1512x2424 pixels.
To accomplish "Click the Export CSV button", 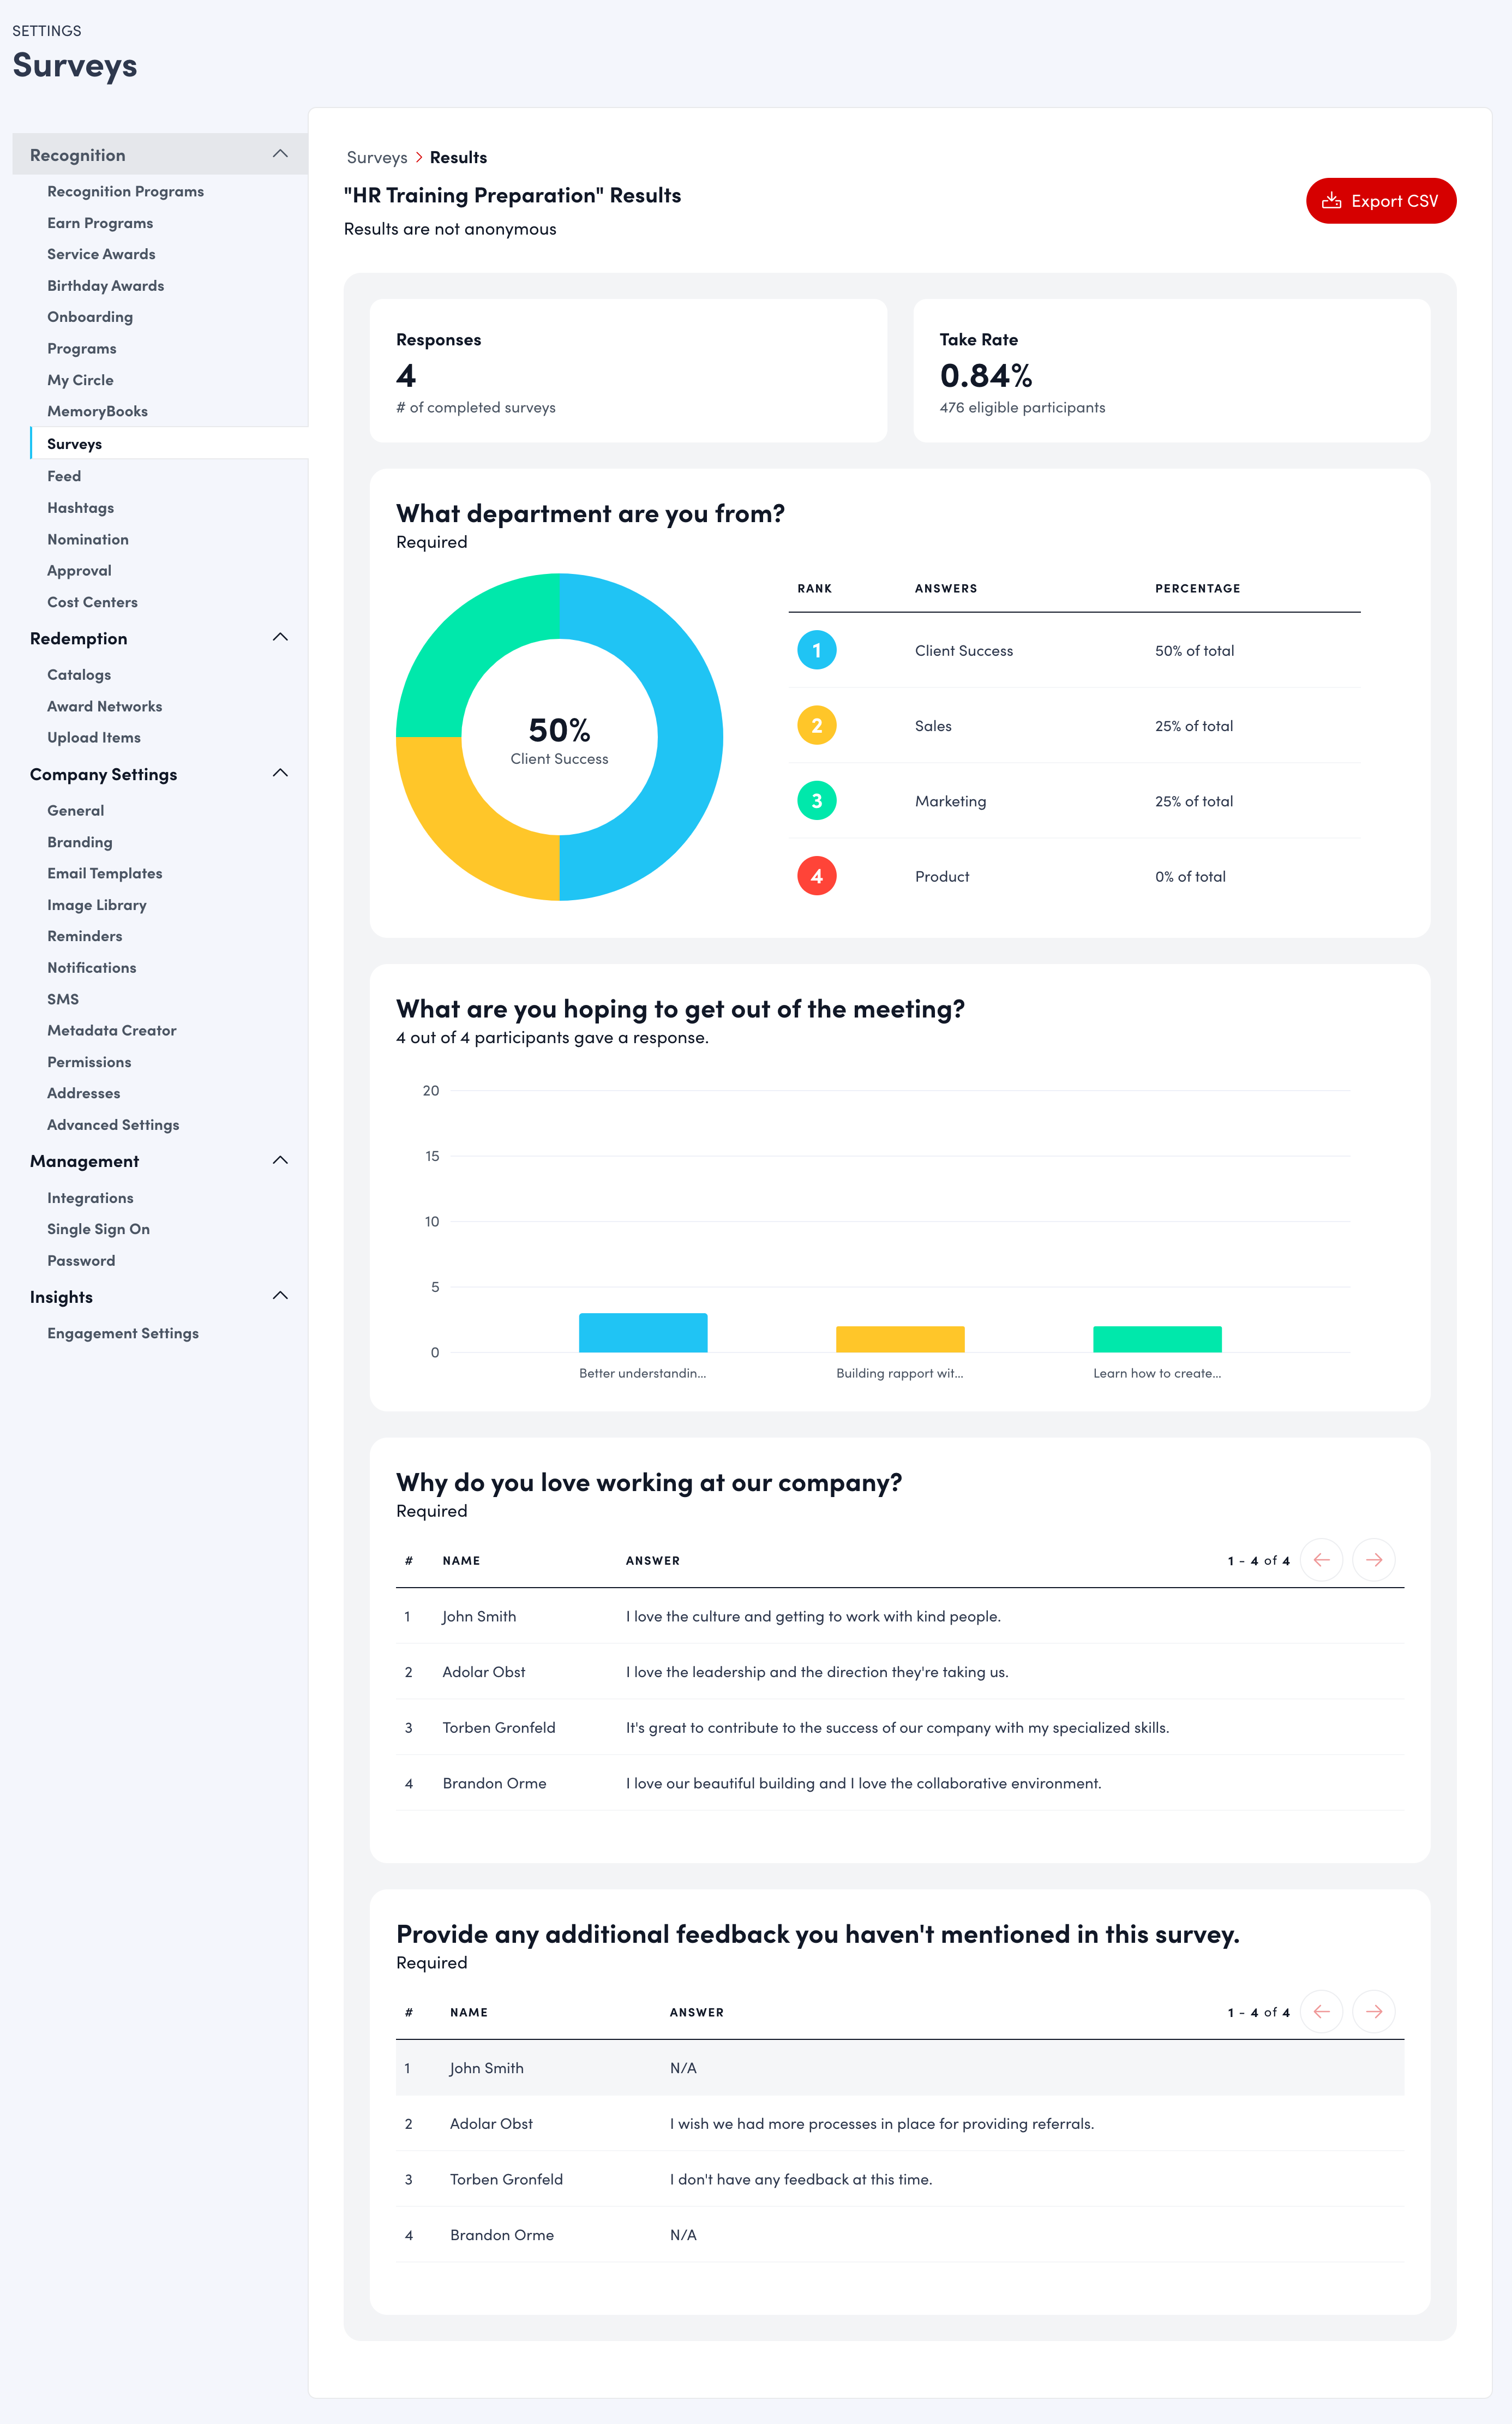I will click(1380, 201).
